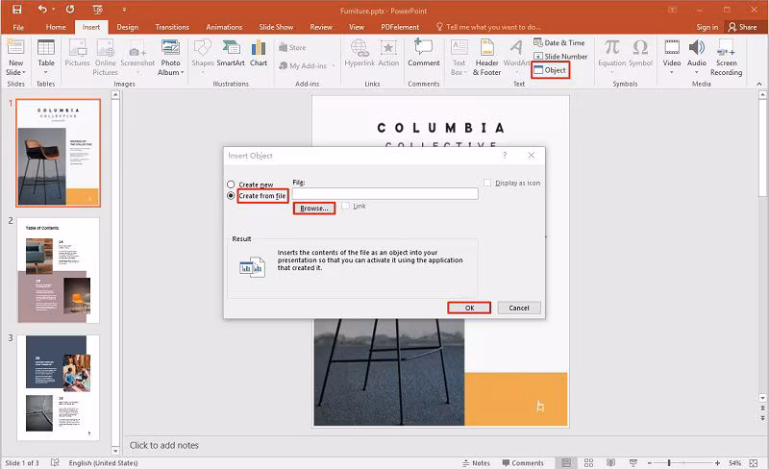Confirm with the OK button
Screen dimensions: 769x469
(x=469, y=308)
